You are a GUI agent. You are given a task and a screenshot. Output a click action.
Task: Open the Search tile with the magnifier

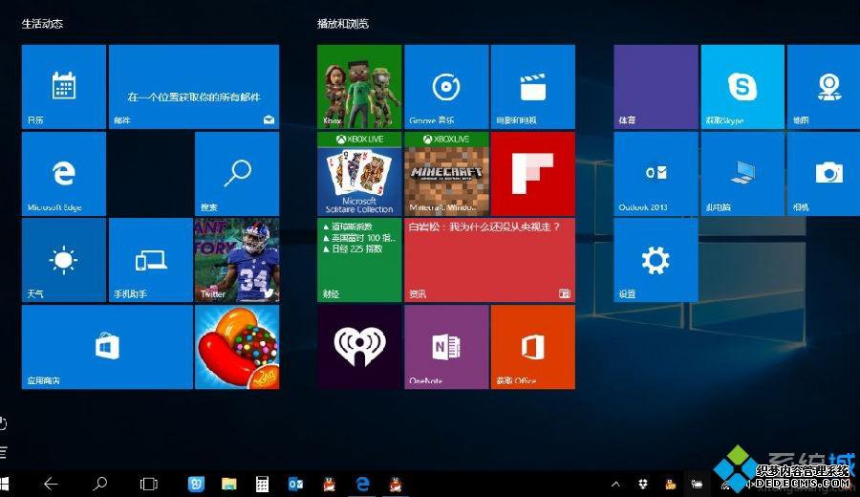click(237, 174)
